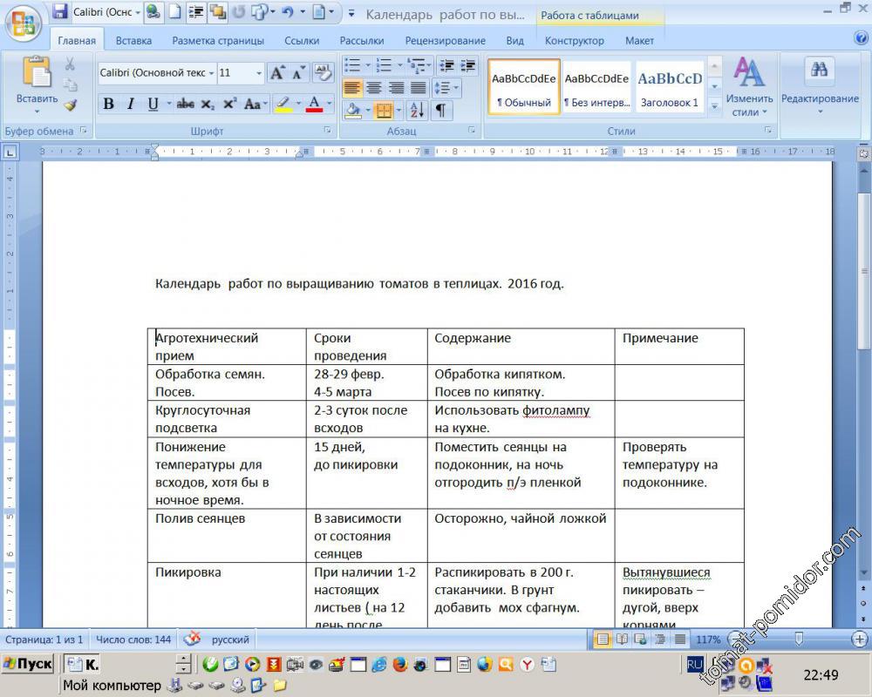Viewport: 872px width, 697px height.
Task: Click the 'русский' language status indicator
Action: [230, 639]
